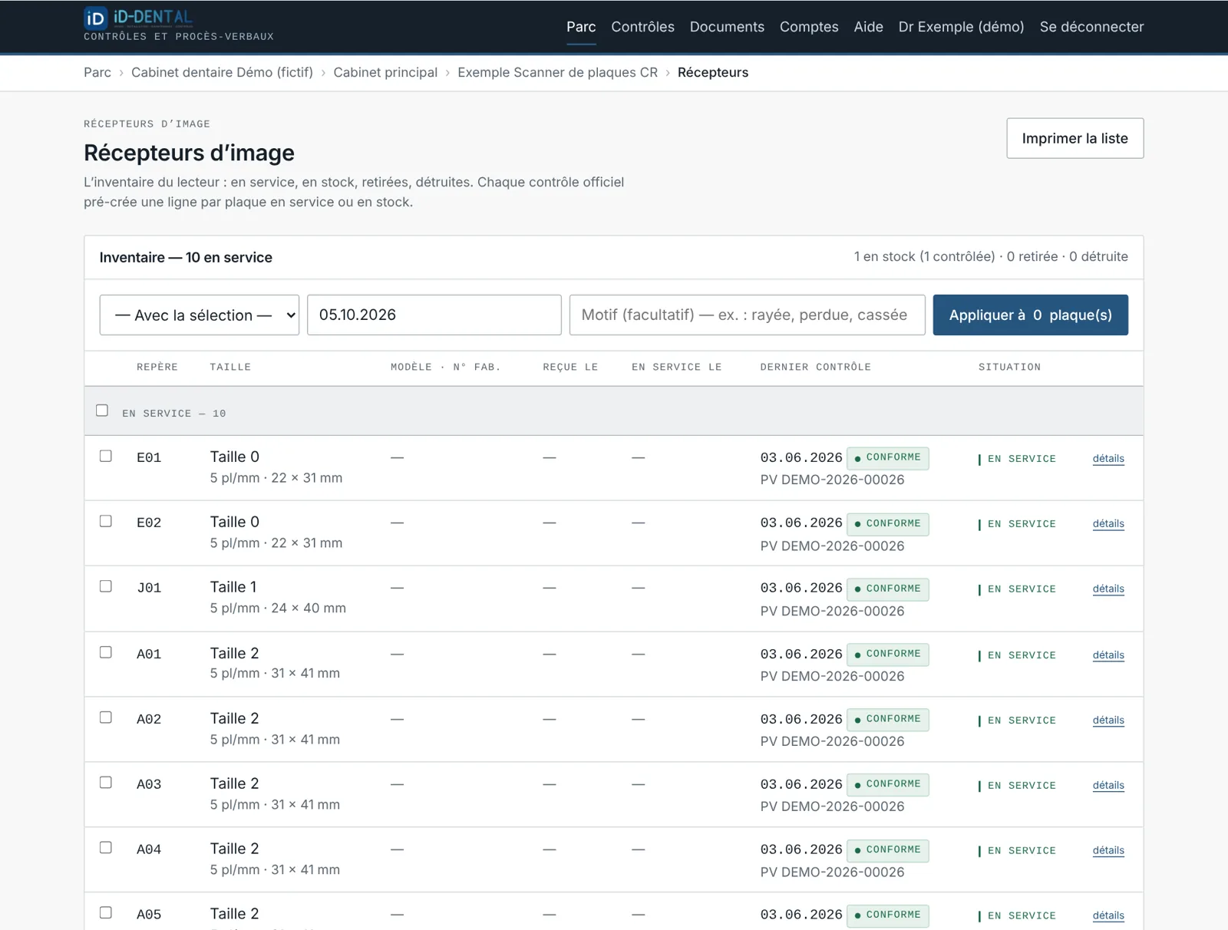This screenshot has width=1228, height=930.
Task: Open the Contrôles menu item
Action: (642, 27)
